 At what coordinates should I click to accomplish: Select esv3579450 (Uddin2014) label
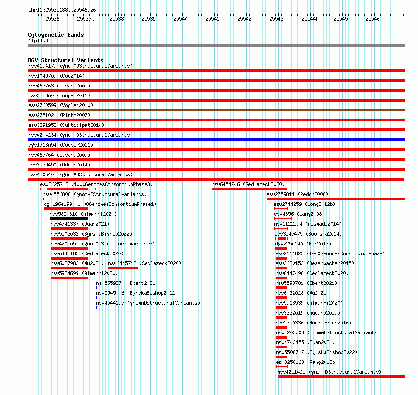[59, 165]
